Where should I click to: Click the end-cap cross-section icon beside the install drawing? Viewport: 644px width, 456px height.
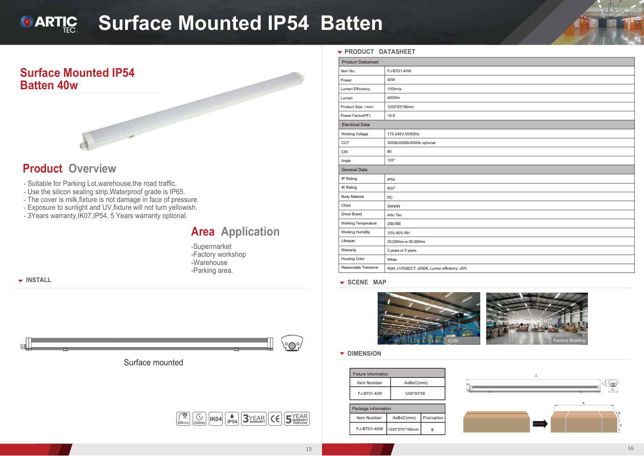coord(292,343)
